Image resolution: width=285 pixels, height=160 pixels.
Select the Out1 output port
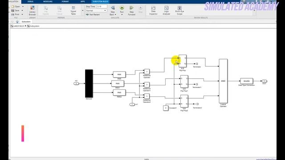point(264,81)
